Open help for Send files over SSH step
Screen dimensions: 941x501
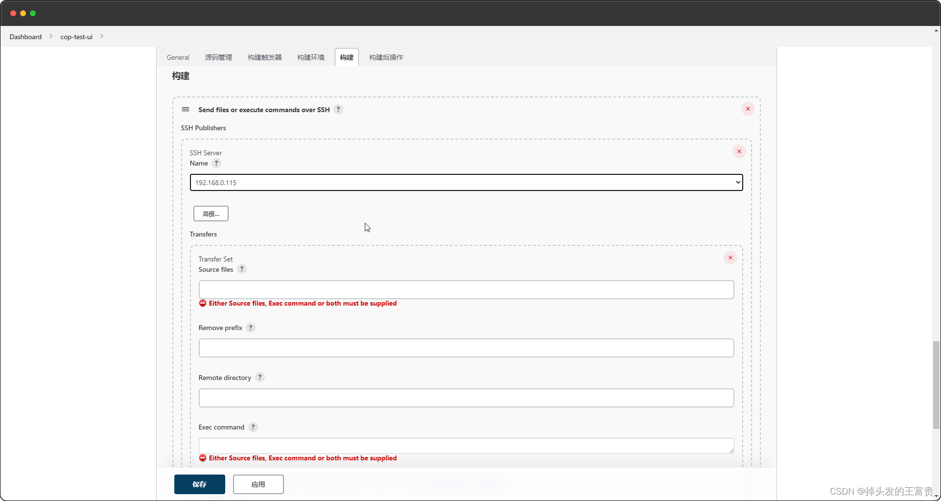coord(338,109)
